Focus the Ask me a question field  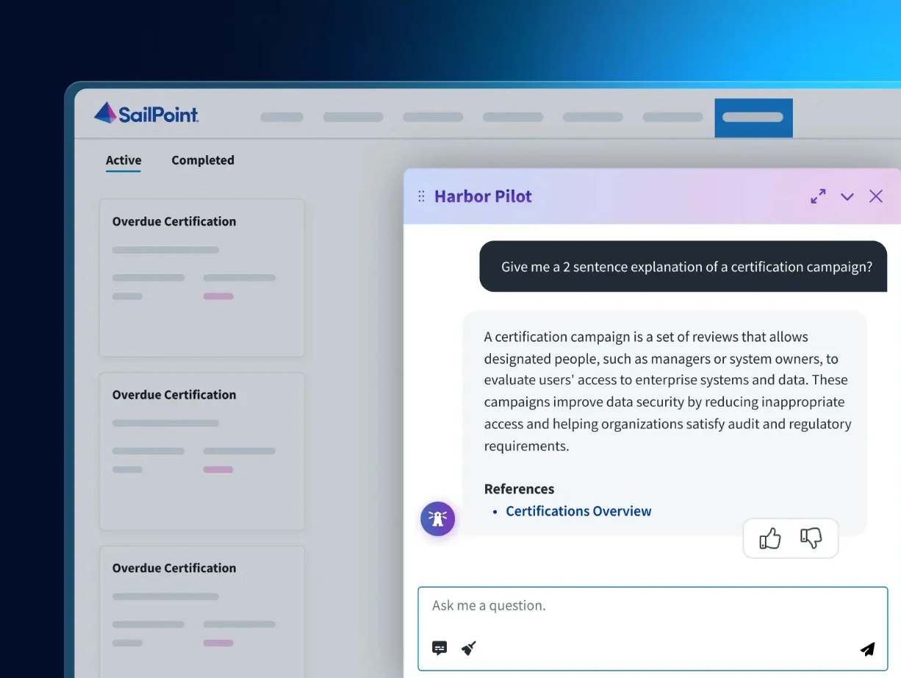[x=653, y=629]
